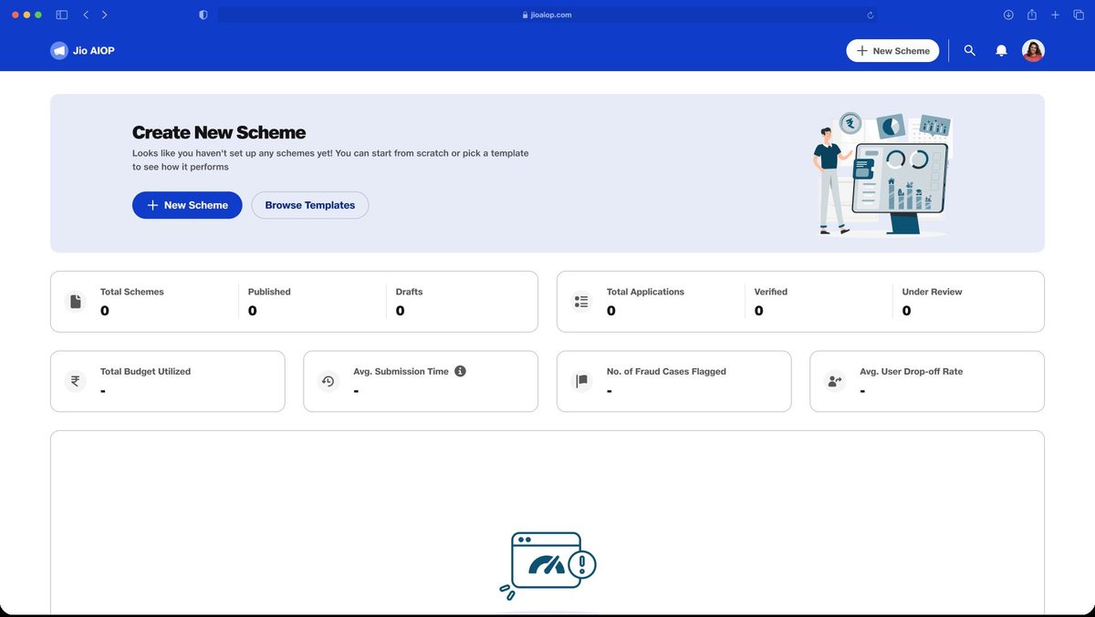
Task: Click the reload icon in the address bar
Action: tap(870, 15)
